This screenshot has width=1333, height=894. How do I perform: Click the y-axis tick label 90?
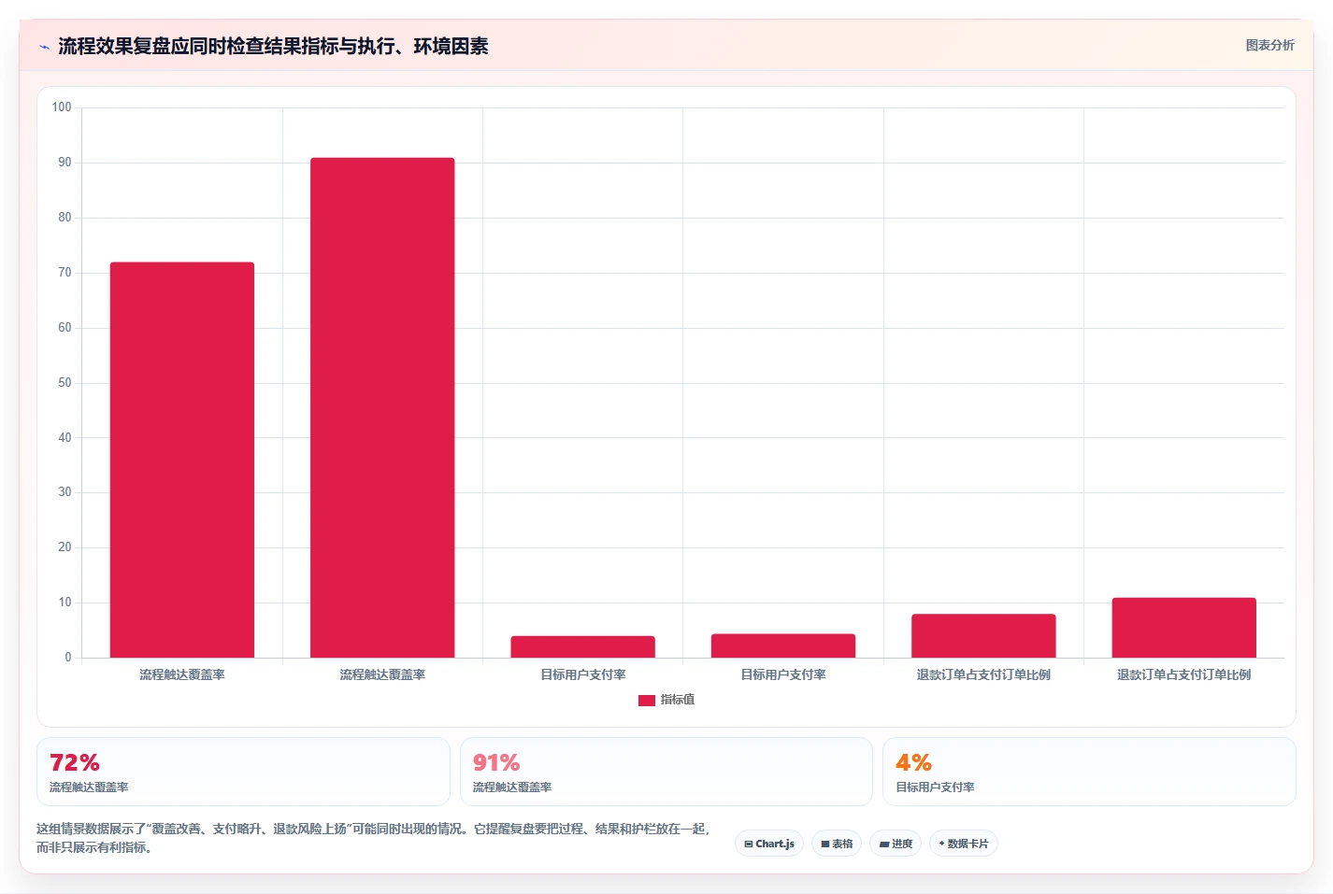(x=64, y=163)
